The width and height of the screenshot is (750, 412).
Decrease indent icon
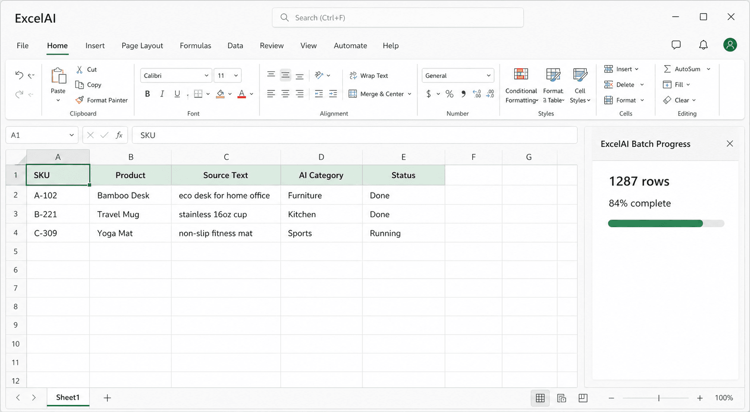[x=319, y=94]
